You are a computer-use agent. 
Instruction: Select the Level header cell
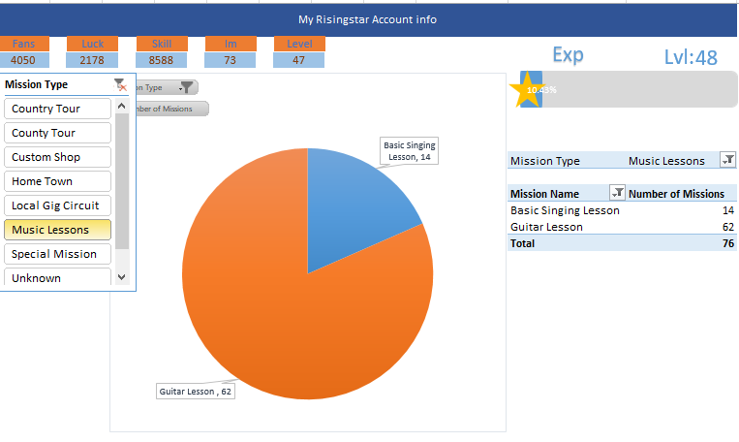coord(299,44)
